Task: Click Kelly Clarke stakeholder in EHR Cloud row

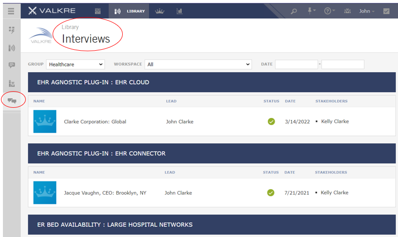Action: (x=335, y=121)
